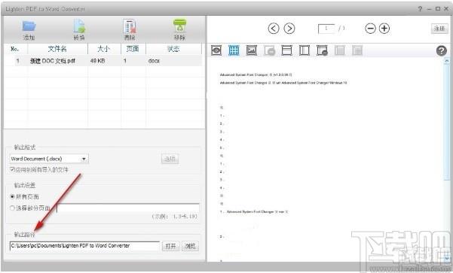Click the No. column header
This screenshot has width=453, height=273.
coord(16,49)
